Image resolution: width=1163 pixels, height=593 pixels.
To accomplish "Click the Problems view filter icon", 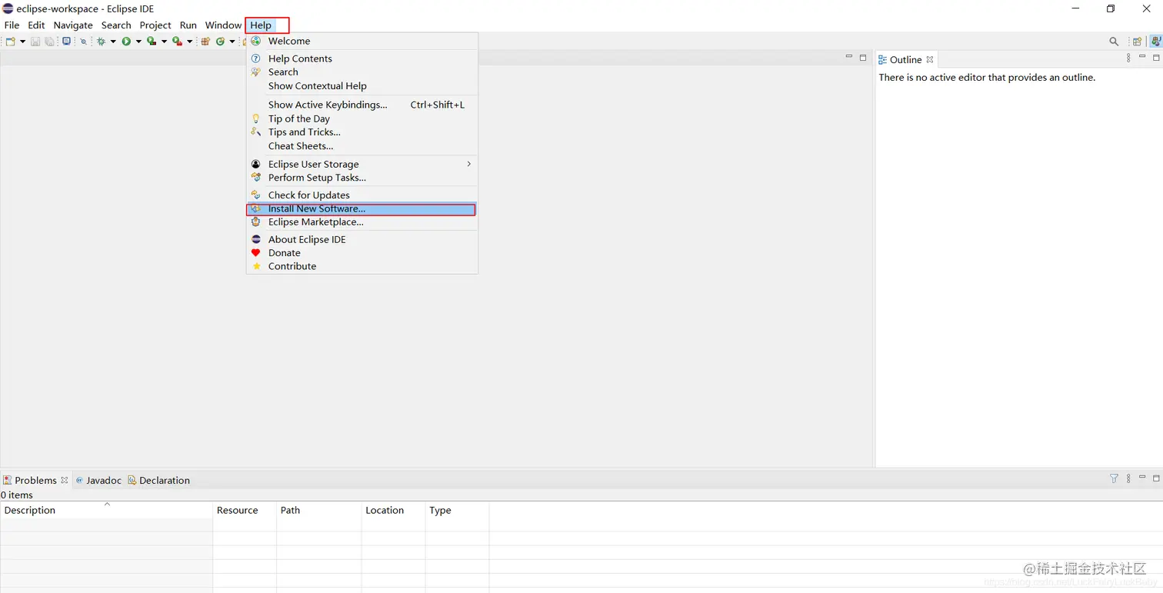I will click(x=1114, y=478).
